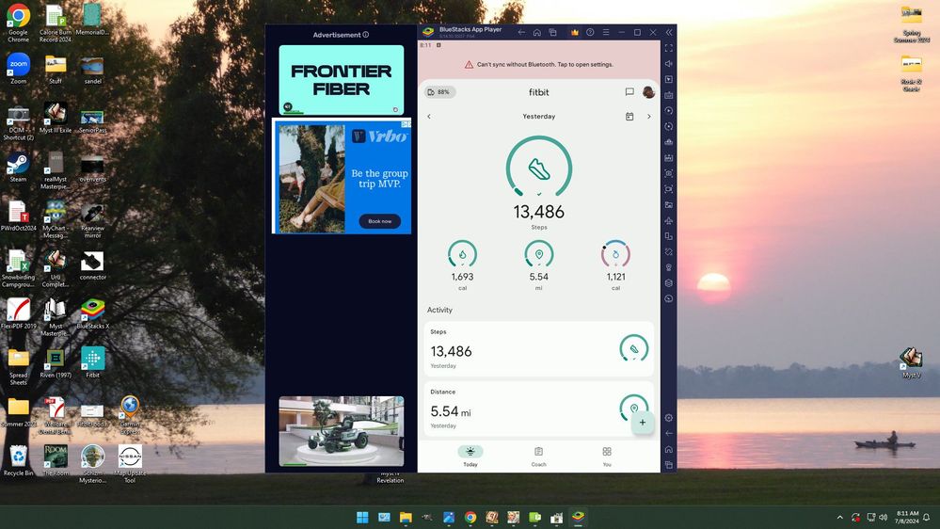Image resolution: width=940 pixels, height=529 pixels.
Task: Go to next day in Fitbit
Action: tap(648, 117)
